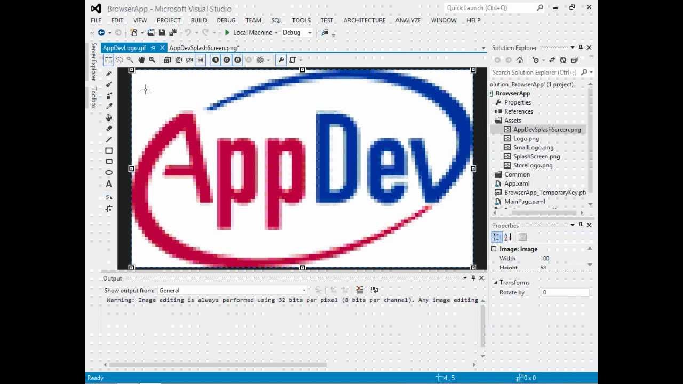Toggle the image editor Properties wrench button
The width and height of the screenshot is (683, 384).
[x=281, y=60]
